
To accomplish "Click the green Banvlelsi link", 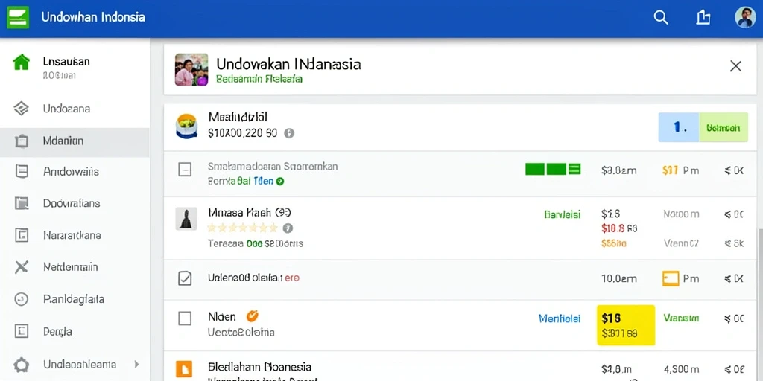I will [562, 214].
